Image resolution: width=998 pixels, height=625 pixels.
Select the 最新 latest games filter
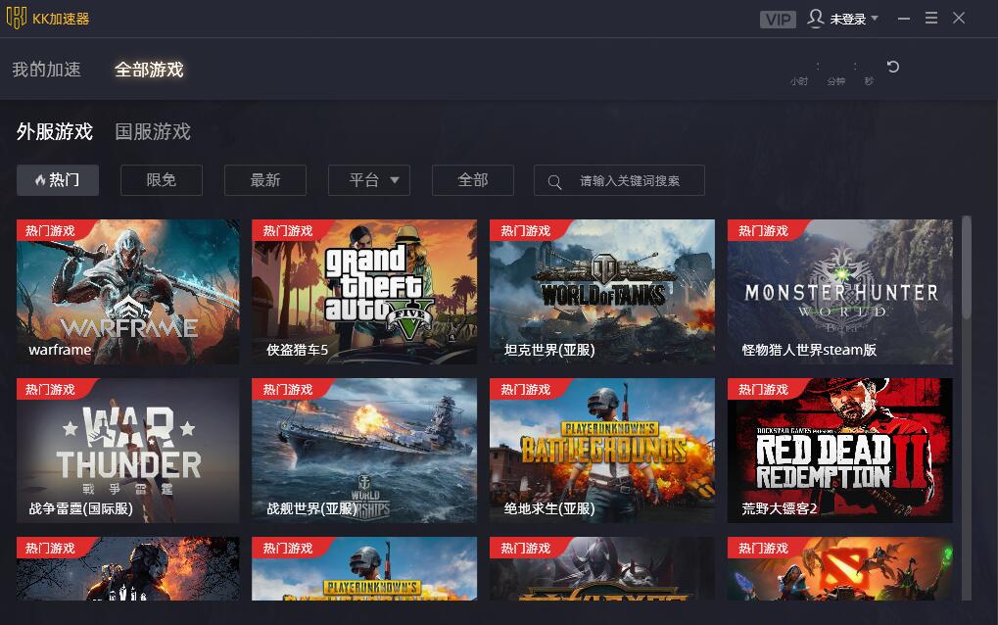tap(264, 179)
